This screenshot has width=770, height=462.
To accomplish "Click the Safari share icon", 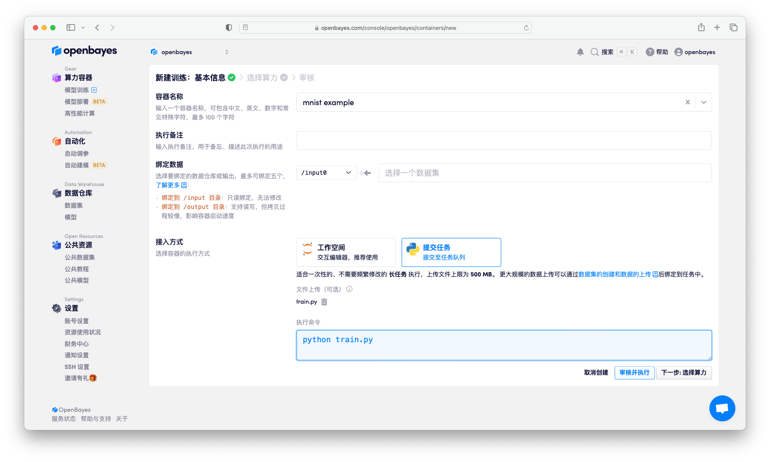I will pyautogui.click(x=701, y=28).
